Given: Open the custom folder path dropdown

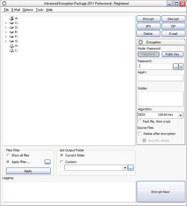Looking at the screenshot, I should click(x=125, y=168).
